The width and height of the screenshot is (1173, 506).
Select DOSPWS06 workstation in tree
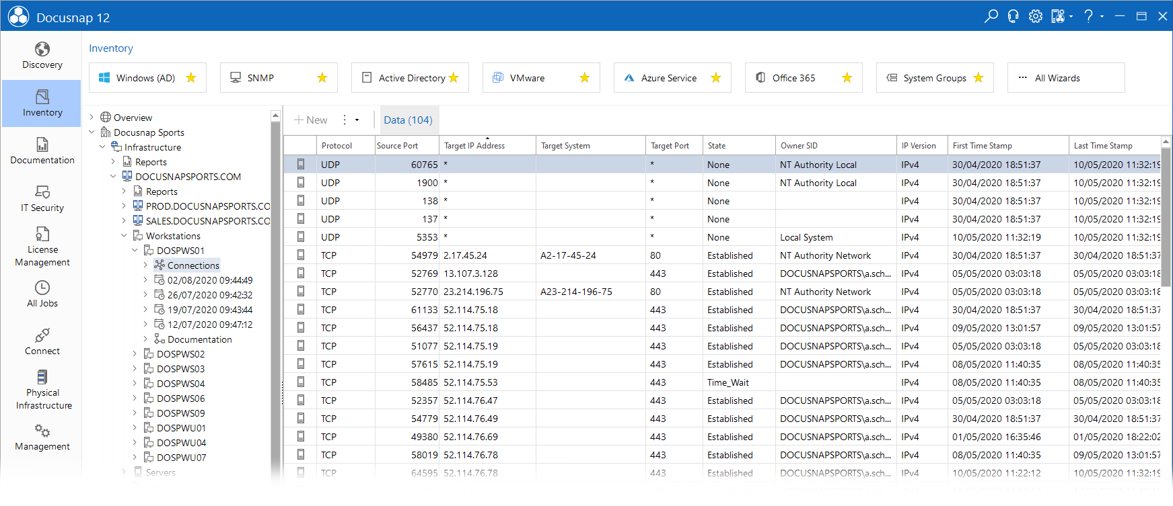pyautogui.click(x=174, y=398)
